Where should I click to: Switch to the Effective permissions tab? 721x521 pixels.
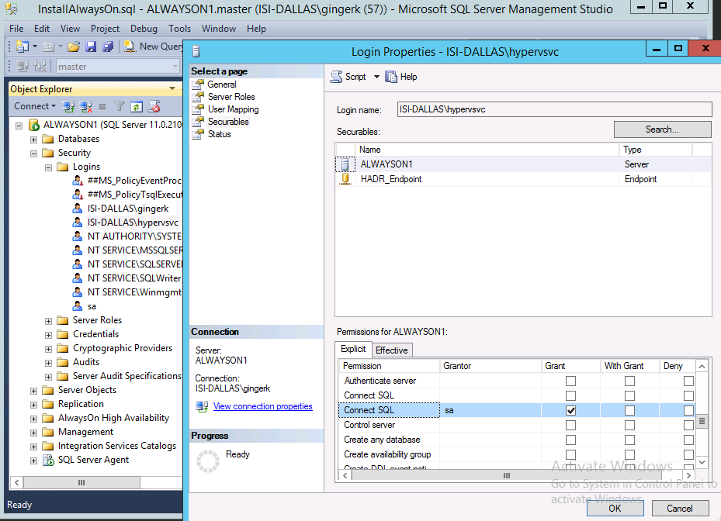(x=392, y=350)
